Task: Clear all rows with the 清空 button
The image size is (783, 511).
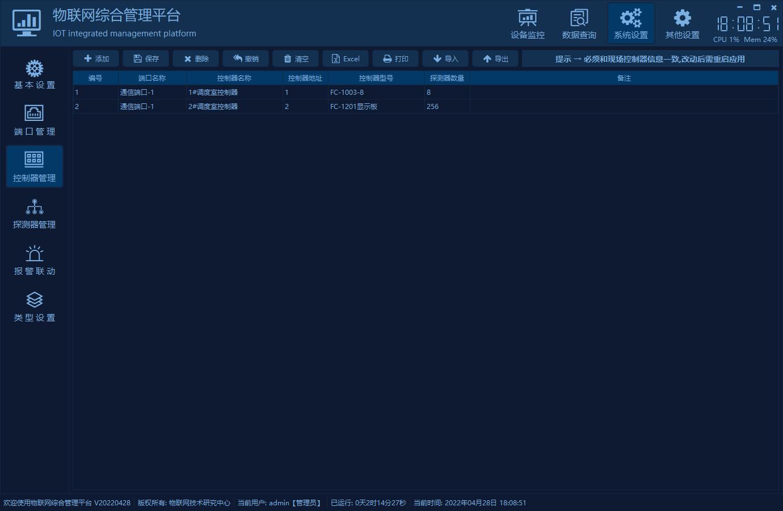Action: [x=296, y=58]
